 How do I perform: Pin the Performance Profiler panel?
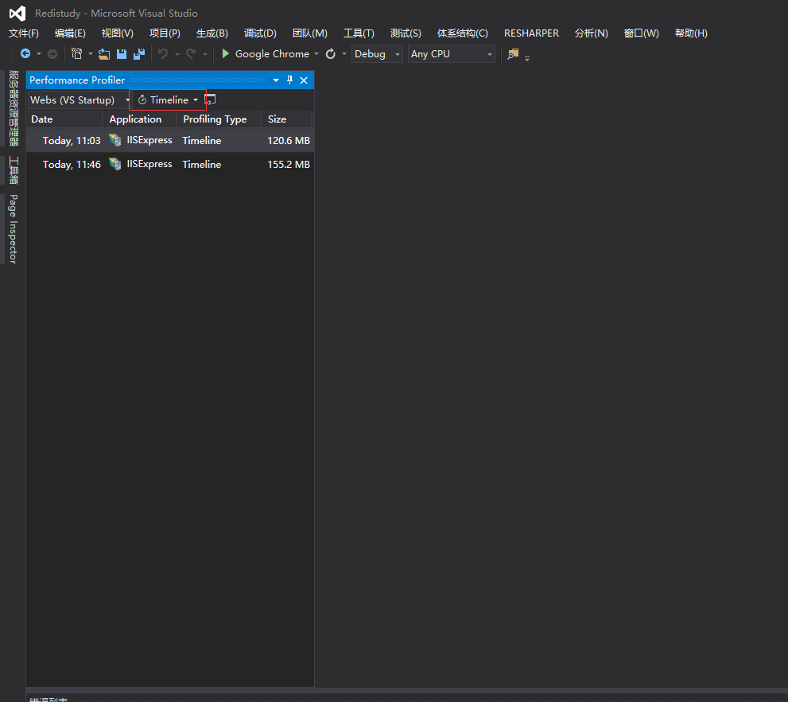[289, 80]
